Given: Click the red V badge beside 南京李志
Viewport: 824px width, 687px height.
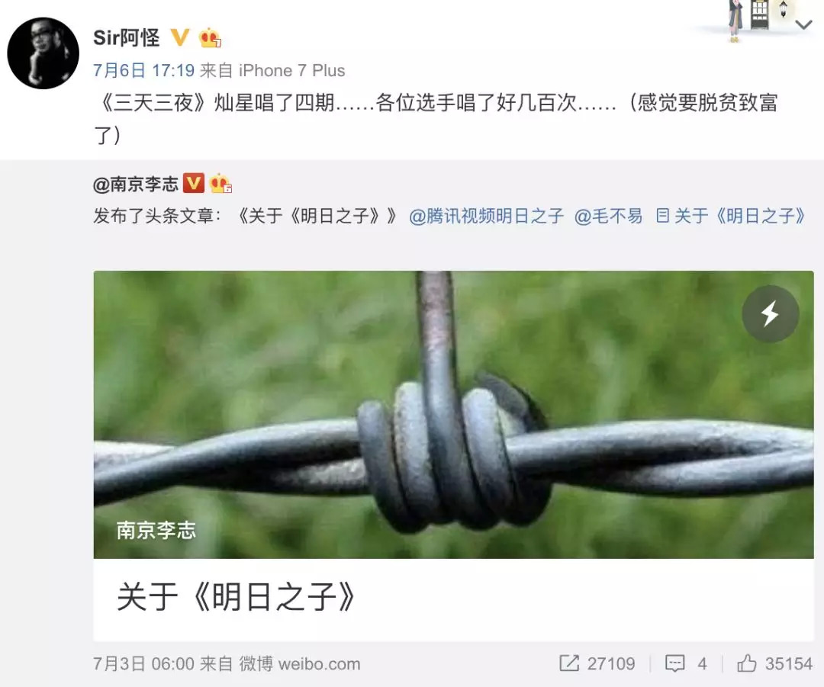Looking at the screenshot, I should pos(193,183).
